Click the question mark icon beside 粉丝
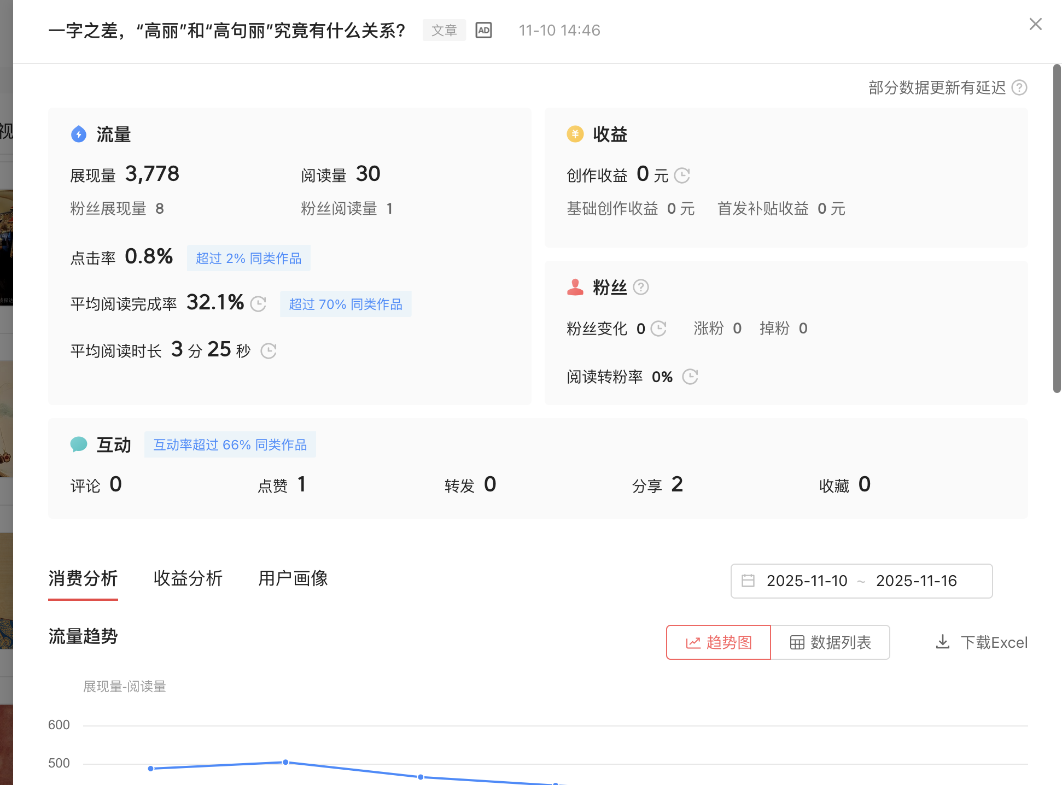1062x785 pixels. tap(640, 287)
